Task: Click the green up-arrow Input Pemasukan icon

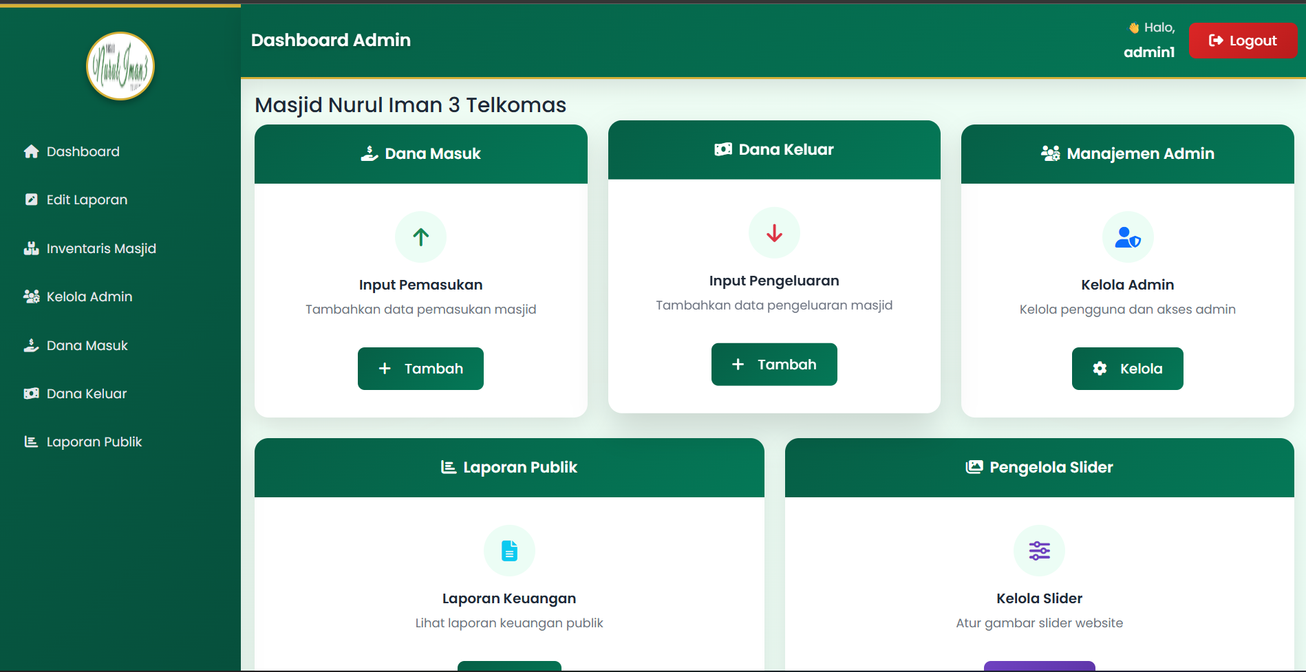Action: tap(420, 237)
